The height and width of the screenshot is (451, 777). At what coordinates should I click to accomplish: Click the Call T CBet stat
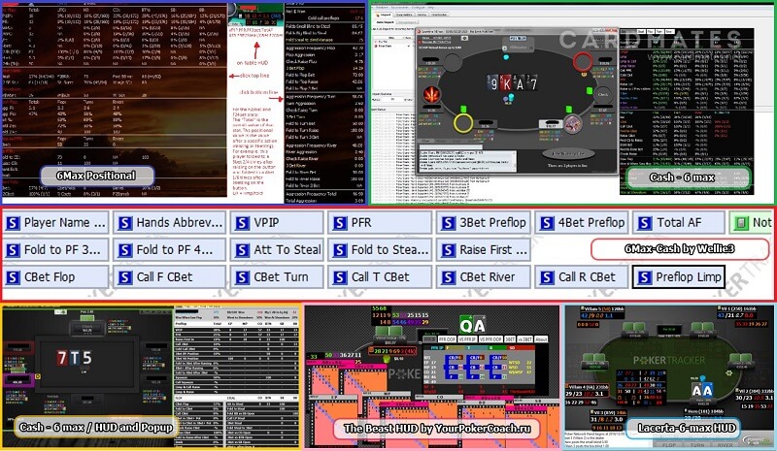click(x=379, y=277)
